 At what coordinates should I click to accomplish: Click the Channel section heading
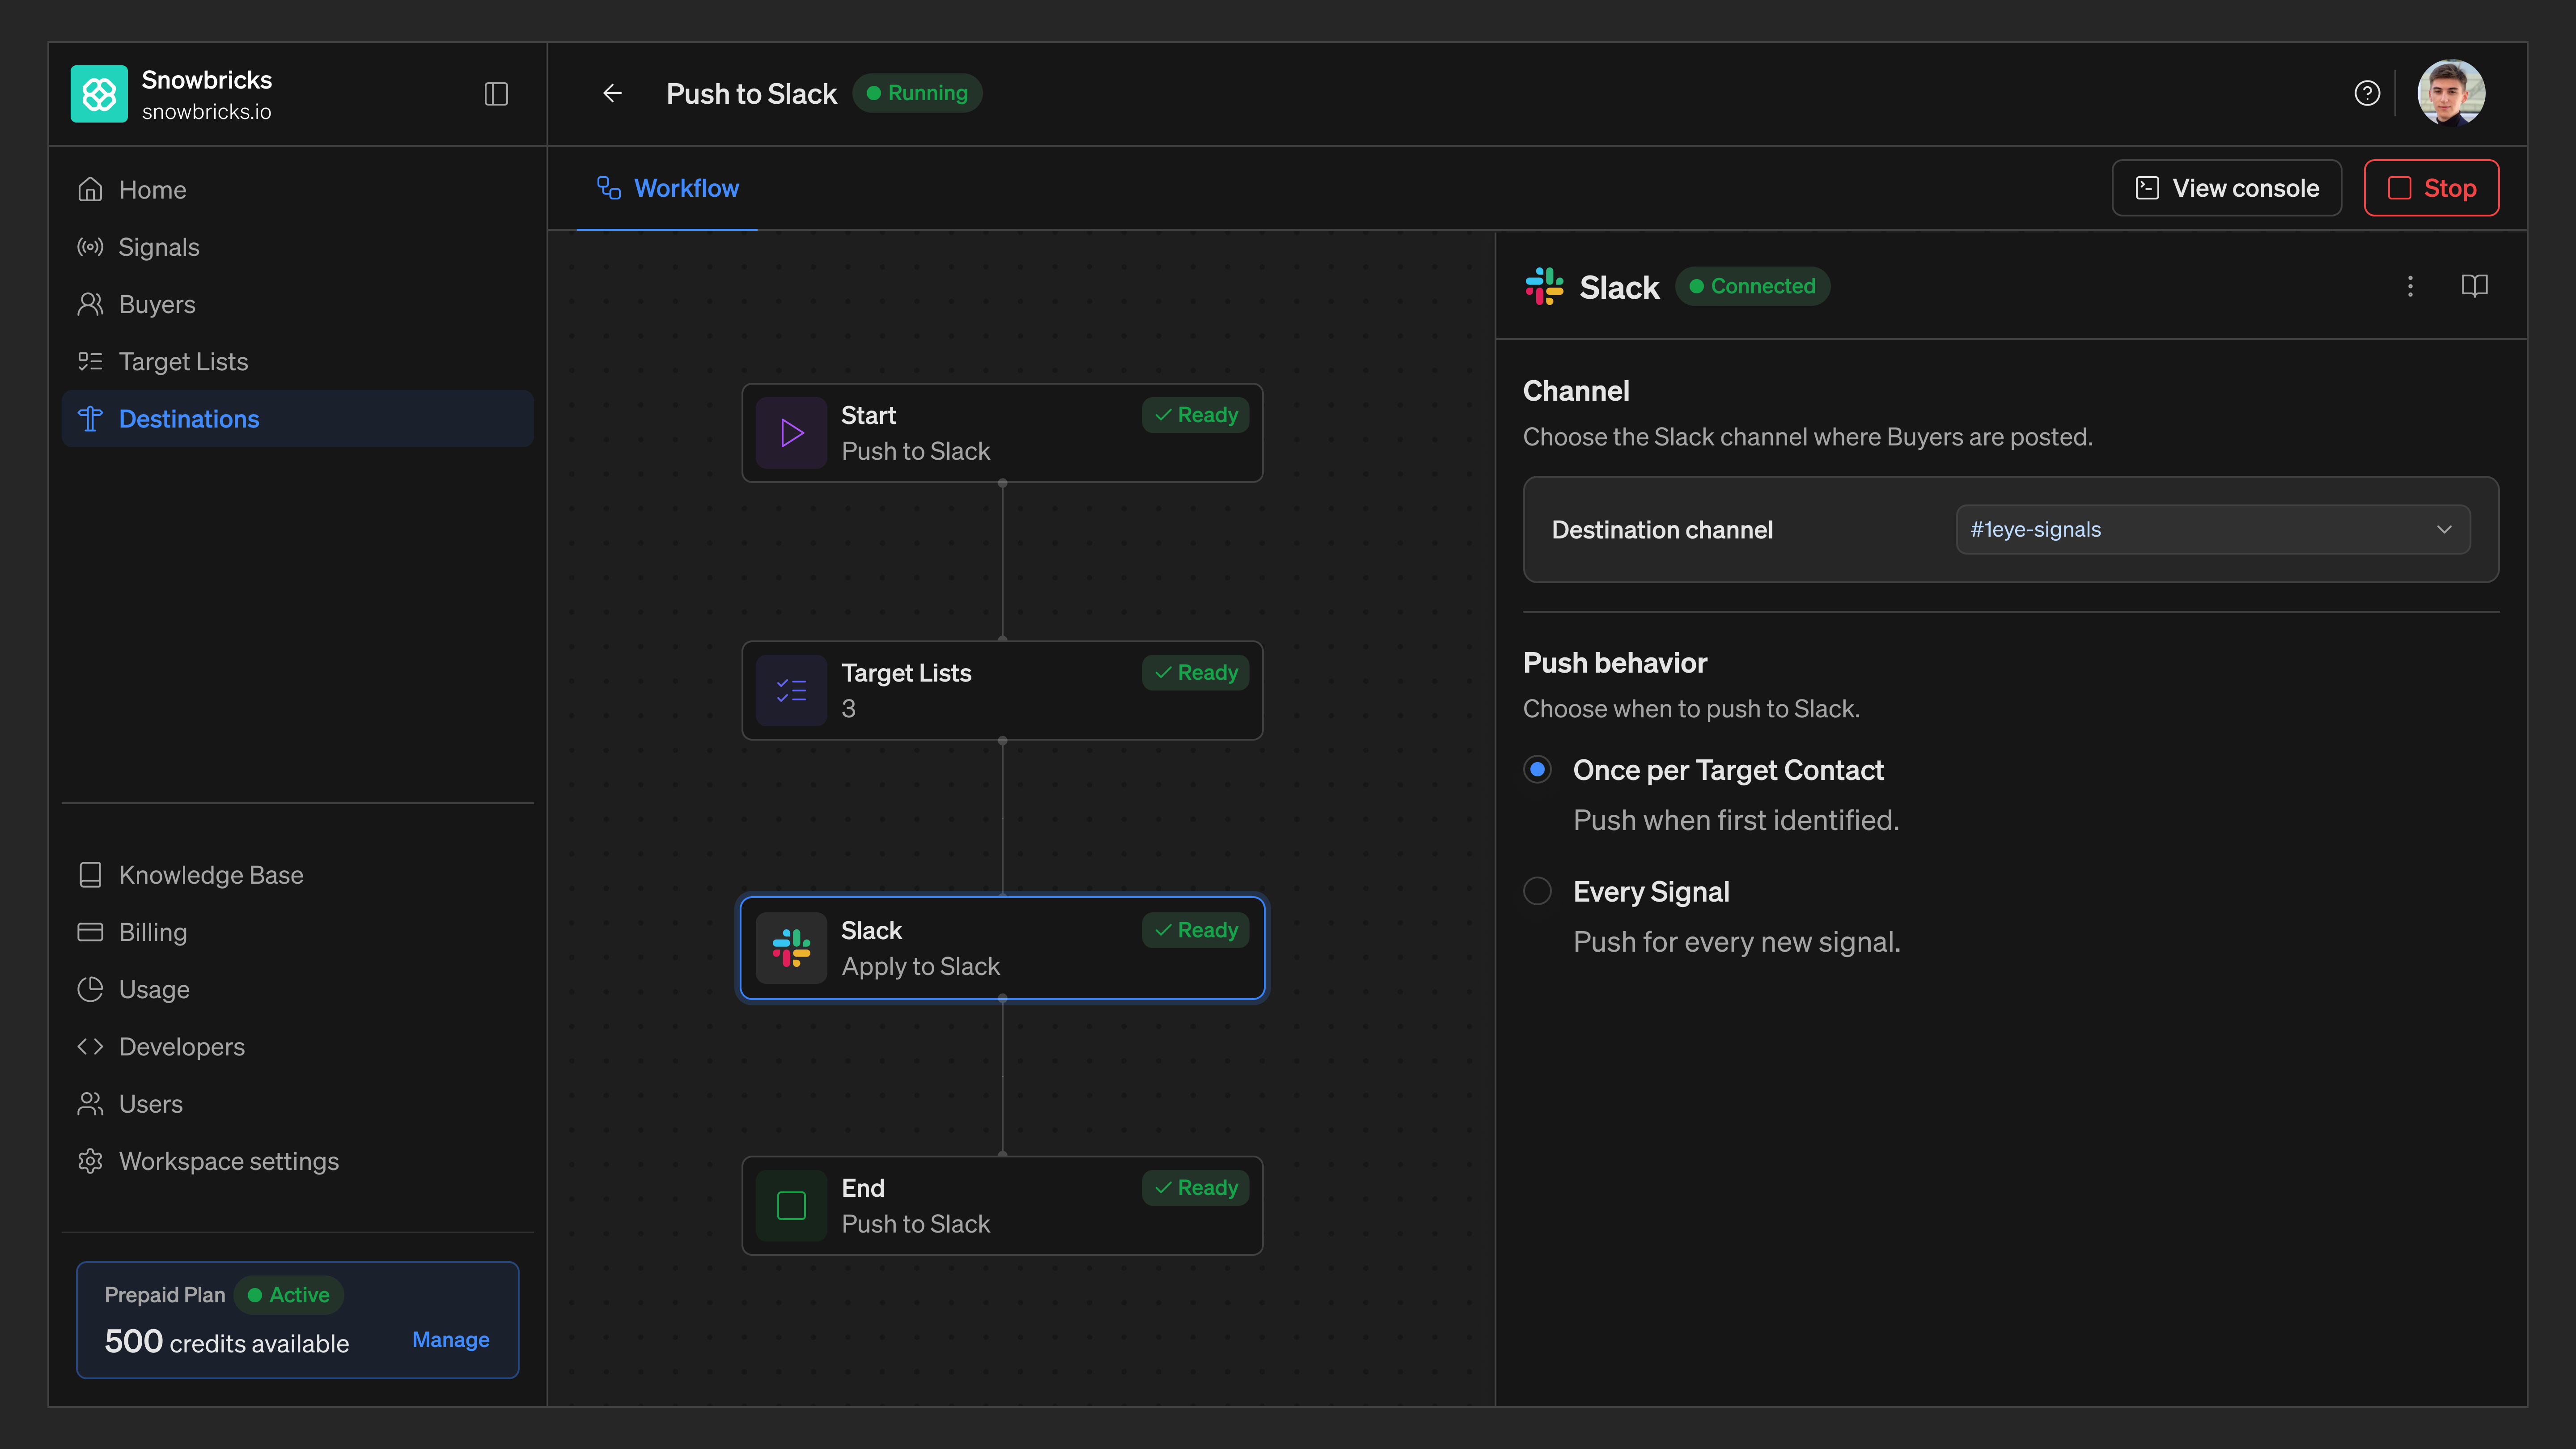[1576, 391]
